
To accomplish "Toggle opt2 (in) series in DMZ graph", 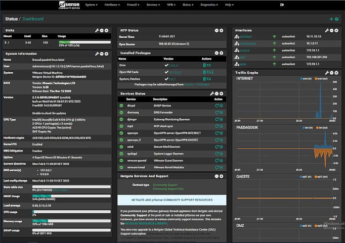I will pos(306,226).
